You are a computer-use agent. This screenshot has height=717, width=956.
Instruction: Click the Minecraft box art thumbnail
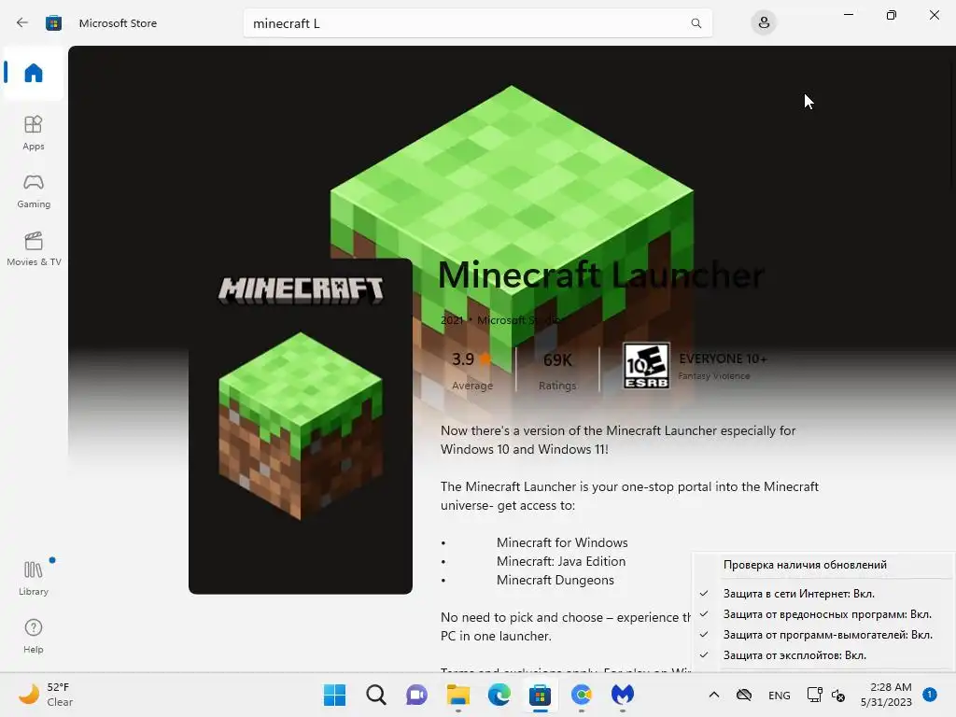click(301, 426)
